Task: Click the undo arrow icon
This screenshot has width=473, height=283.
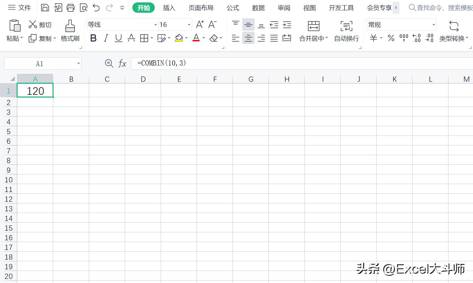Action: point(95,7)
